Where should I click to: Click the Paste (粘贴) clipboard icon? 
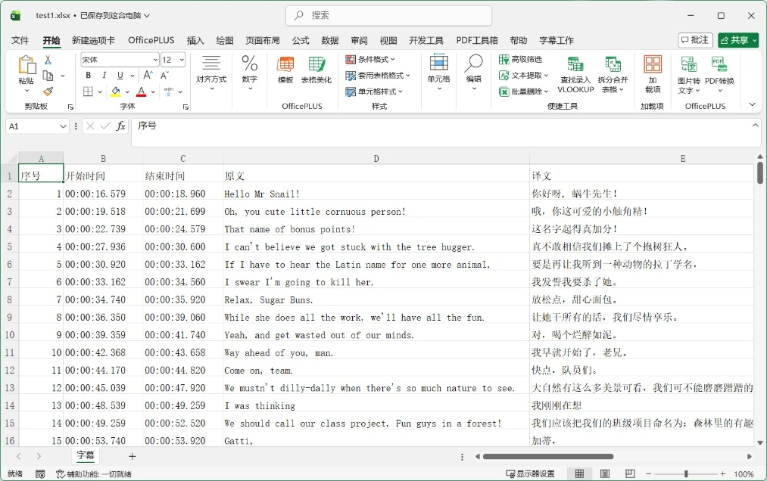(x=27, y=65)
